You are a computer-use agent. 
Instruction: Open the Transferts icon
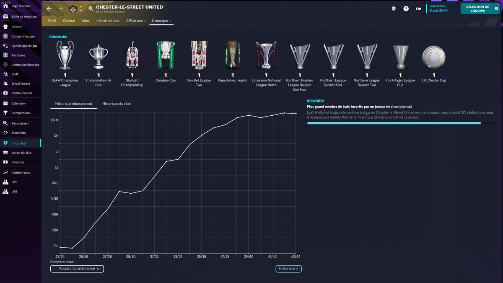(5, 133)
